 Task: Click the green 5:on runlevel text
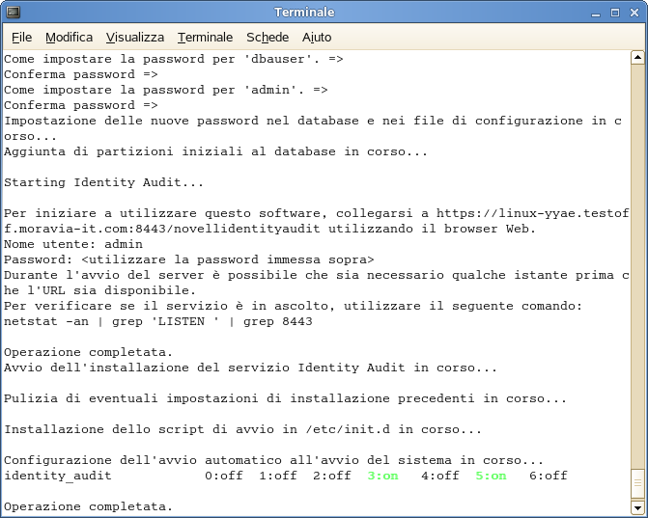(491, 476)
